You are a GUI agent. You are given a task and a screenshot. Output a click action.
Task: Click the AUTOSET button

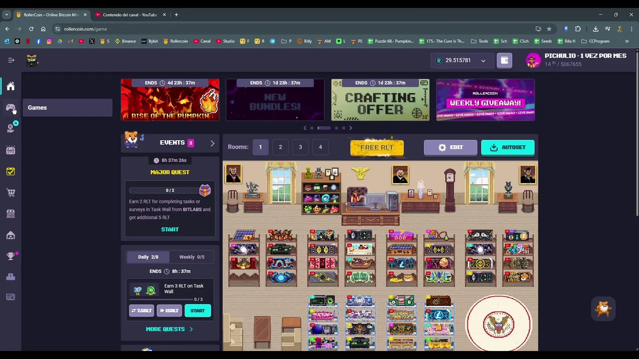click(x=508, y=148)
